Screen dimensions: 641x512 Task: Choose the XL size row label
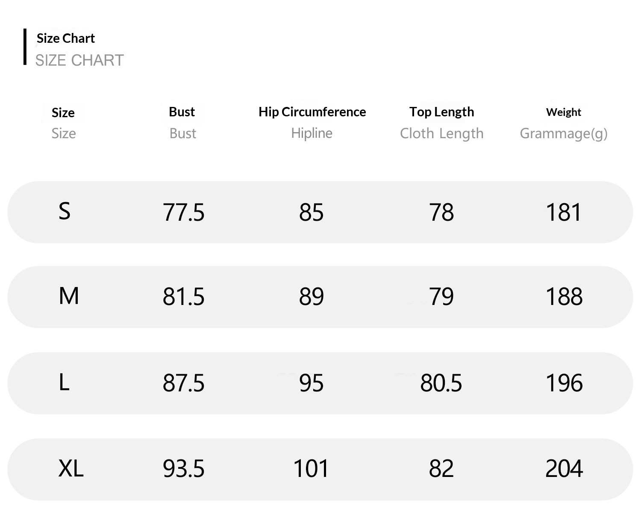[71, 468]
